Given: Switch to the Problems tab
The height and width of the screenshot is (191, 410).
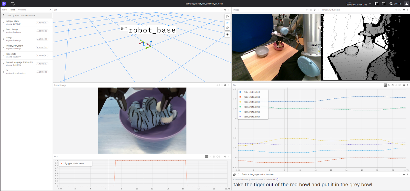Looking at the screenshot, I should point(22,10).
